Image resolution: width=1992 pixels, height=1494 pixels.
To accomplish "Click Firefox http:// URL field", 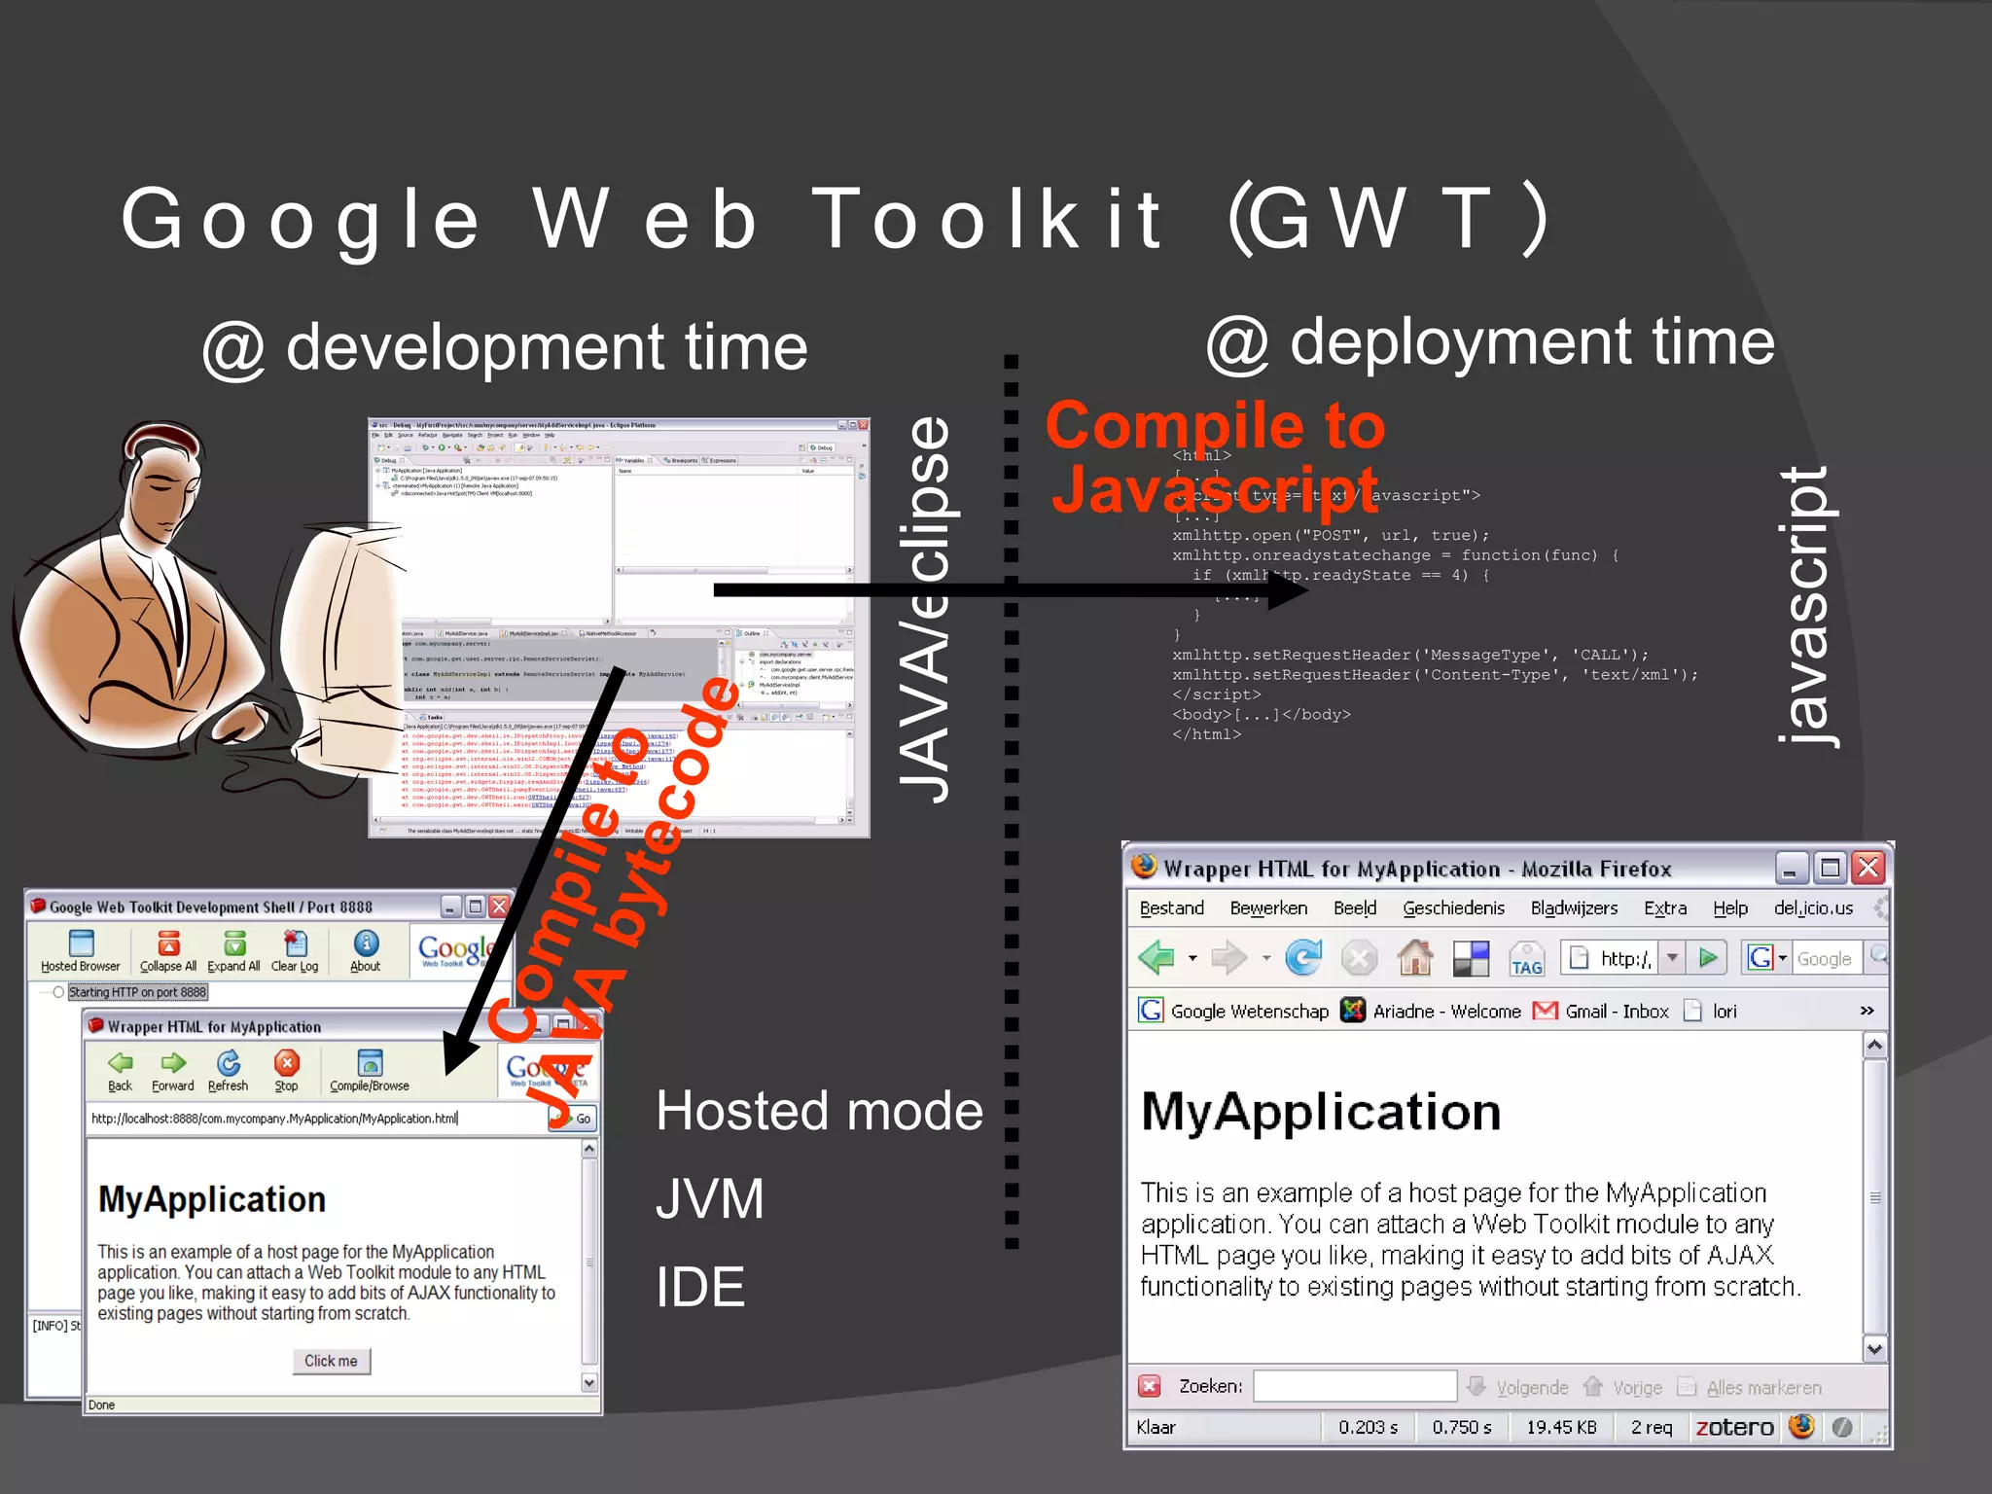I will tap(1610, 958).
